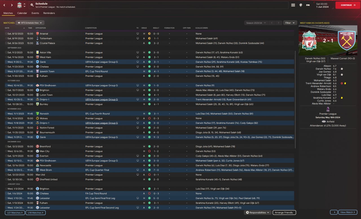Click the TV icon in the Wolves row

tap(138, 118)
